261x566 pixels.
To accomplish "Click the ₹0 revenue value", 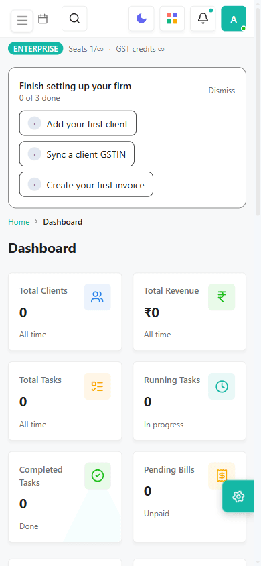I will coord(151,313).
